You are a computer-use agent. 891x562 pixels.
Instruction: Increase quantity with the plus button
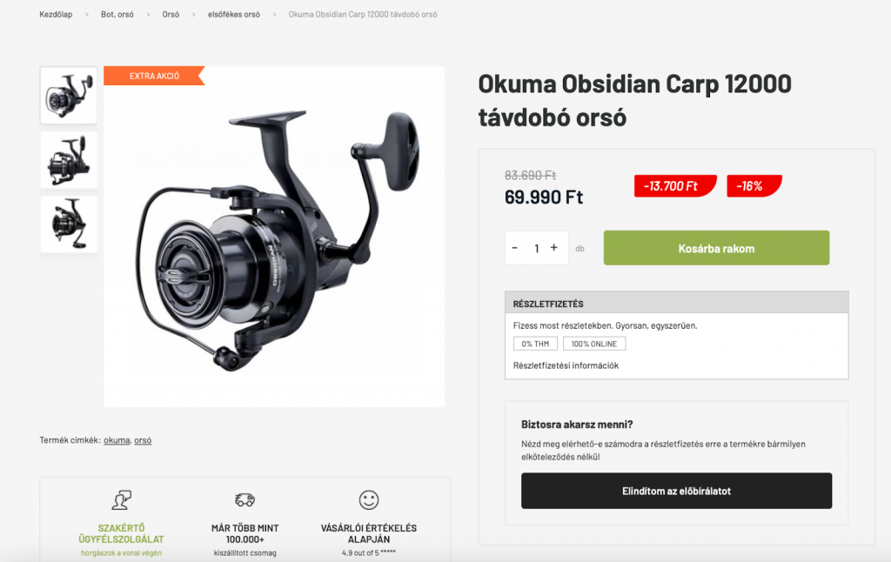tap(554, 248)
